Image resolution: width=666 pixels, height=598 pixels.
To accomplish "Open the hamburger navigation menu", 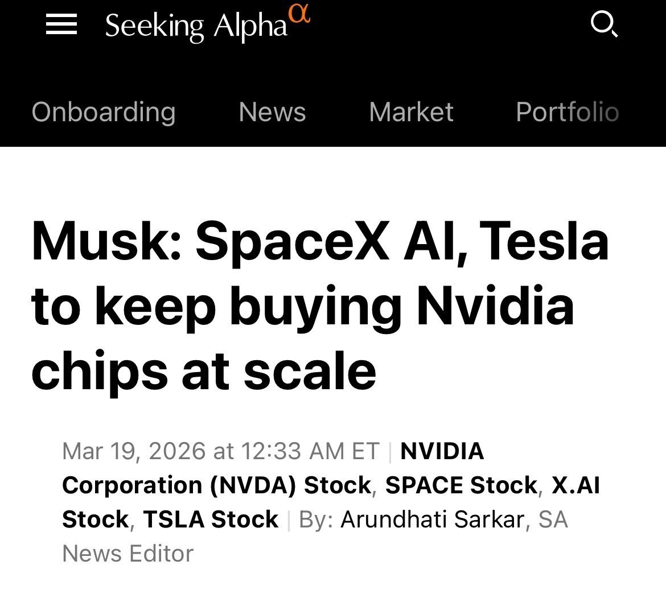I will tap(61, 24).
